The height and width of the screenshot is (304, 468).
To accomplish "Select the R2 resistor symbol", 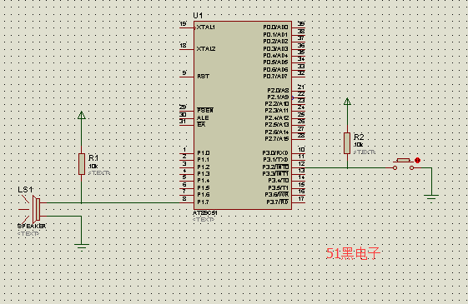I will coord(347,143).
